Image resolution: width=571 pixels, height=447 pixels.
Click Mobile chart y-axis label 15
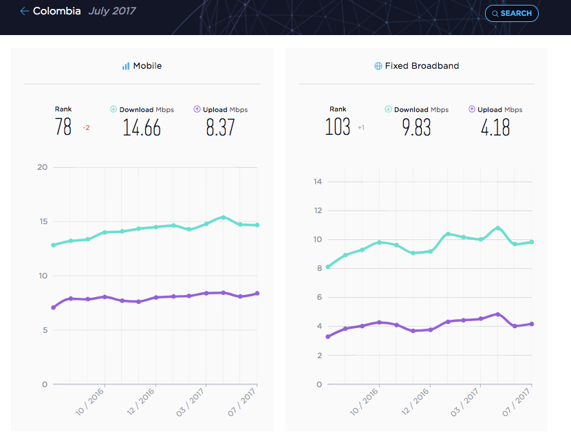[x=43, y=221]
